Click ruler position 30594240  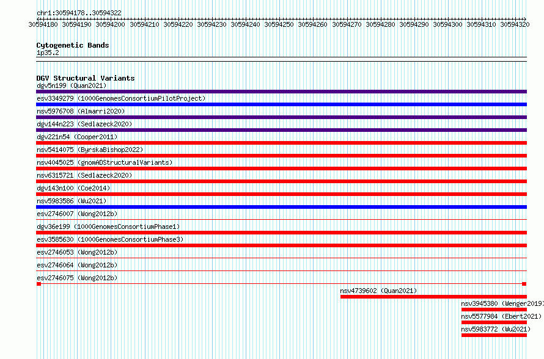[245, 24]
